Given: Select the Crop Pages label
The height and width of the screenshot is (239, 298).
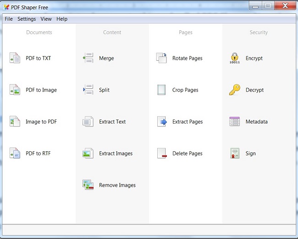Looking at the screenshot, I should click(x=185, y=90).
